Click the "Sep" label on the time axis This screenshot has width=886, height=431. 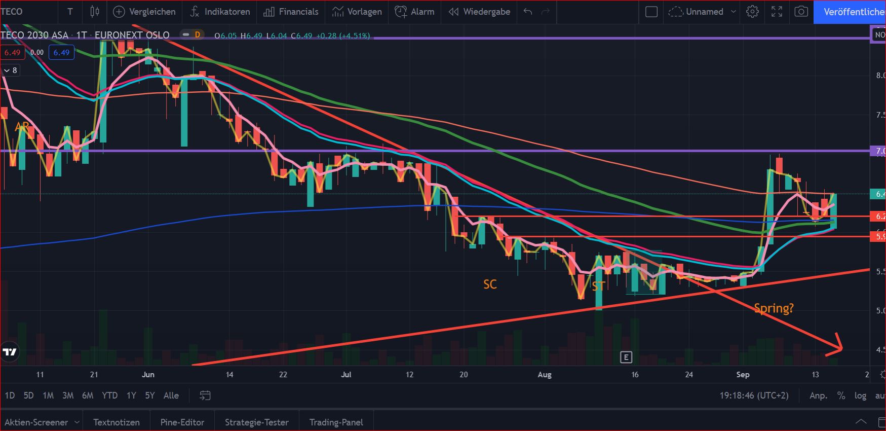743,375
